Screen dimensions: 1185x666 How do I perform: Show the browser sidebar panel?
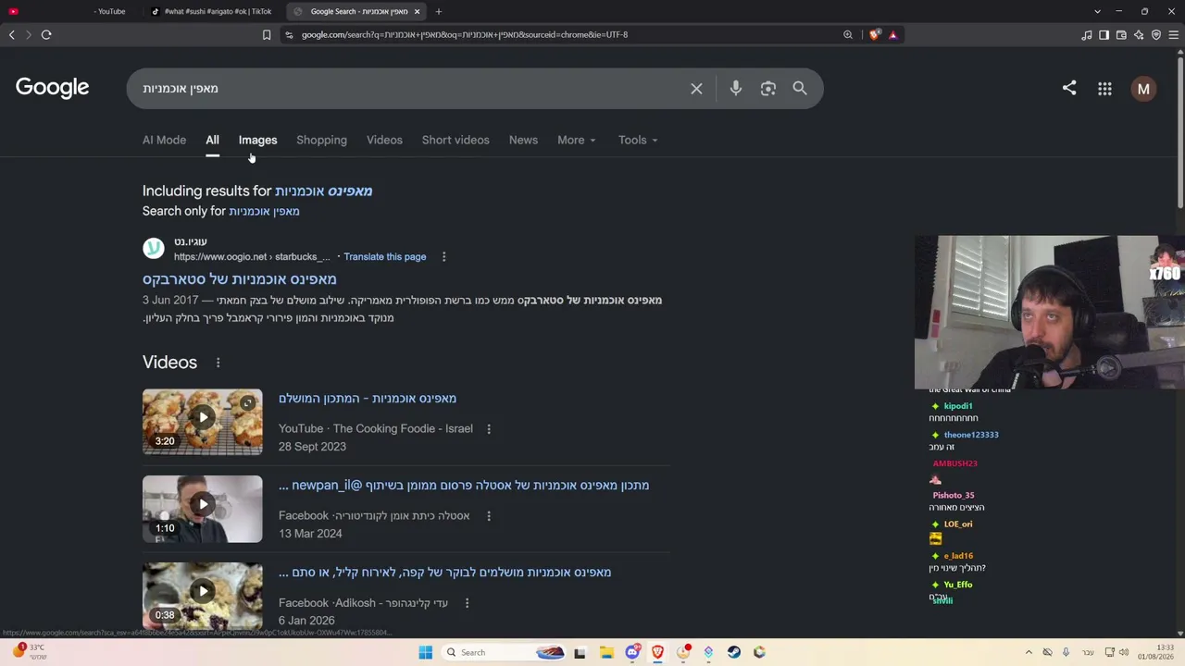[x=1104, y=35]
